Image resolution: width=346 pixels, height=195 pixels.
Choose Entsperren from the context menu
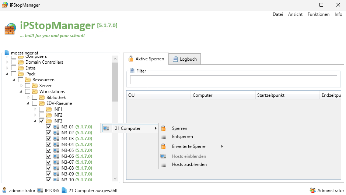coord(182,136)
